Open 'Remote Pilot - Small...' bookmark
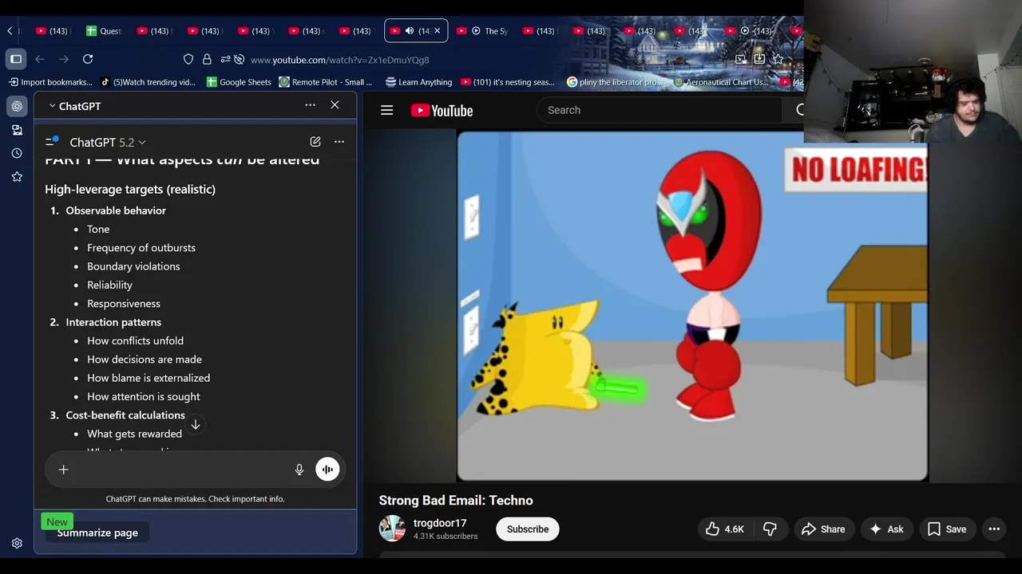The width and height of the screenshot is (1022, 574). [x=325, y=82]
